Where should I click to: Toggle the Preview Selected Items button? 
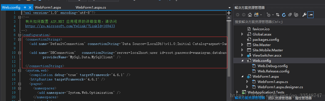[311, 15]
